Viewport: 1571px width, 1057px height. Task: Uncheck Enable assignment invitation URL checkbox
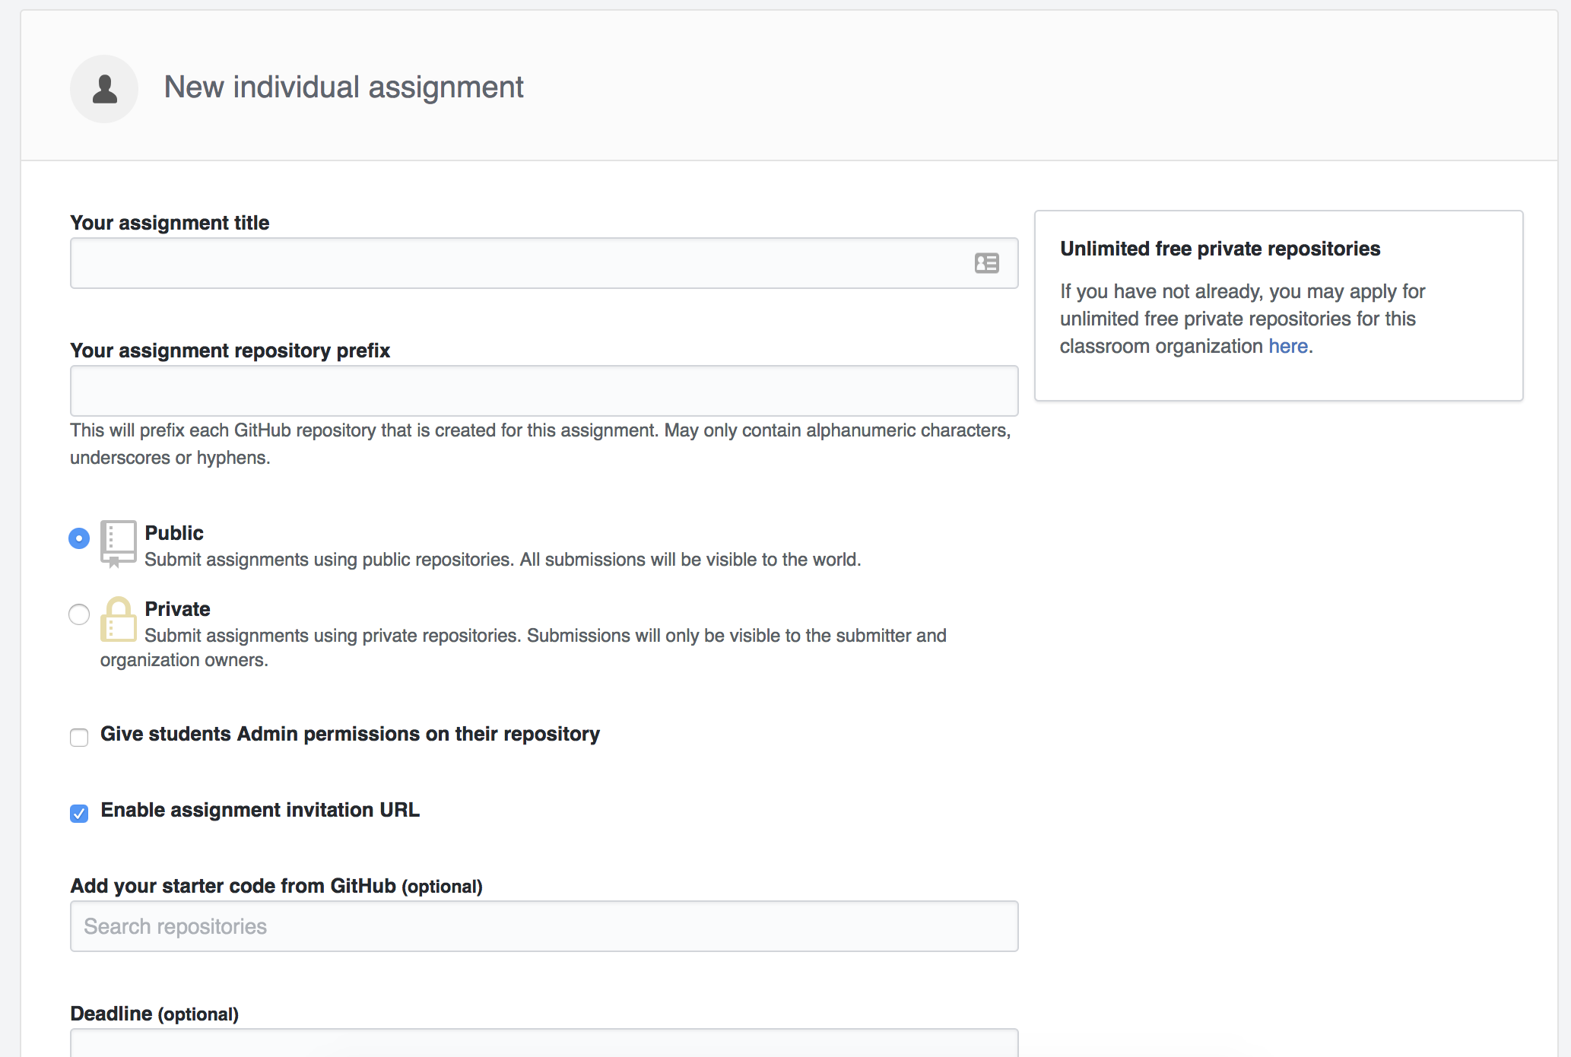(79, 813)
